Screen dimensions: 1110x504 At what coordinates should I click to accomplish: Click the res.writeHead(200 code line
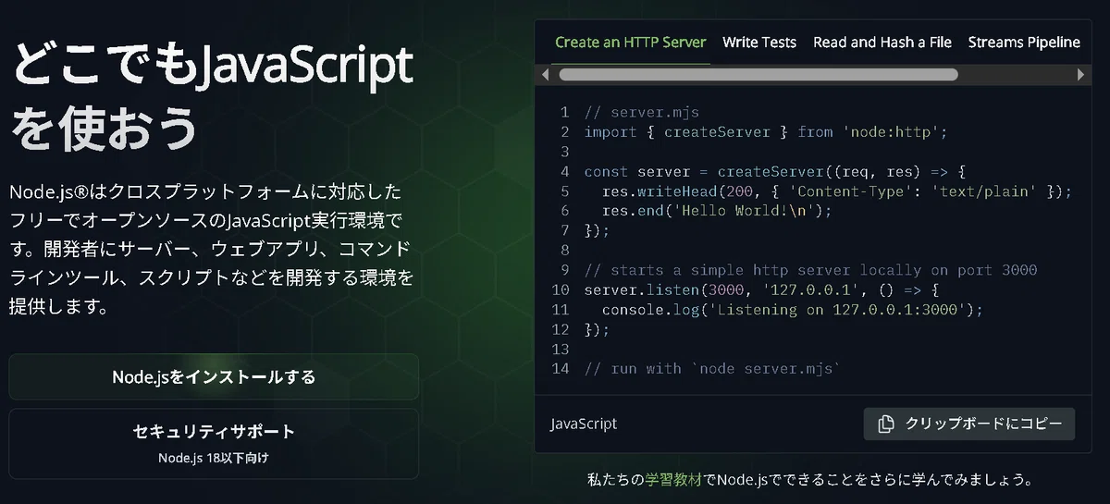pyautogui.click(x=836, y=191)
